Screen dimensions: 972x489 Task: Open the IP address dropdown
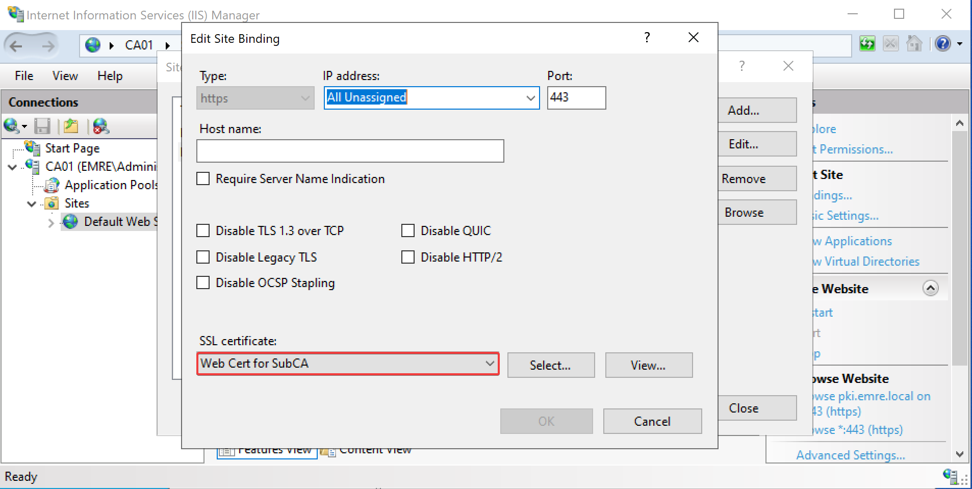point(530,98)
